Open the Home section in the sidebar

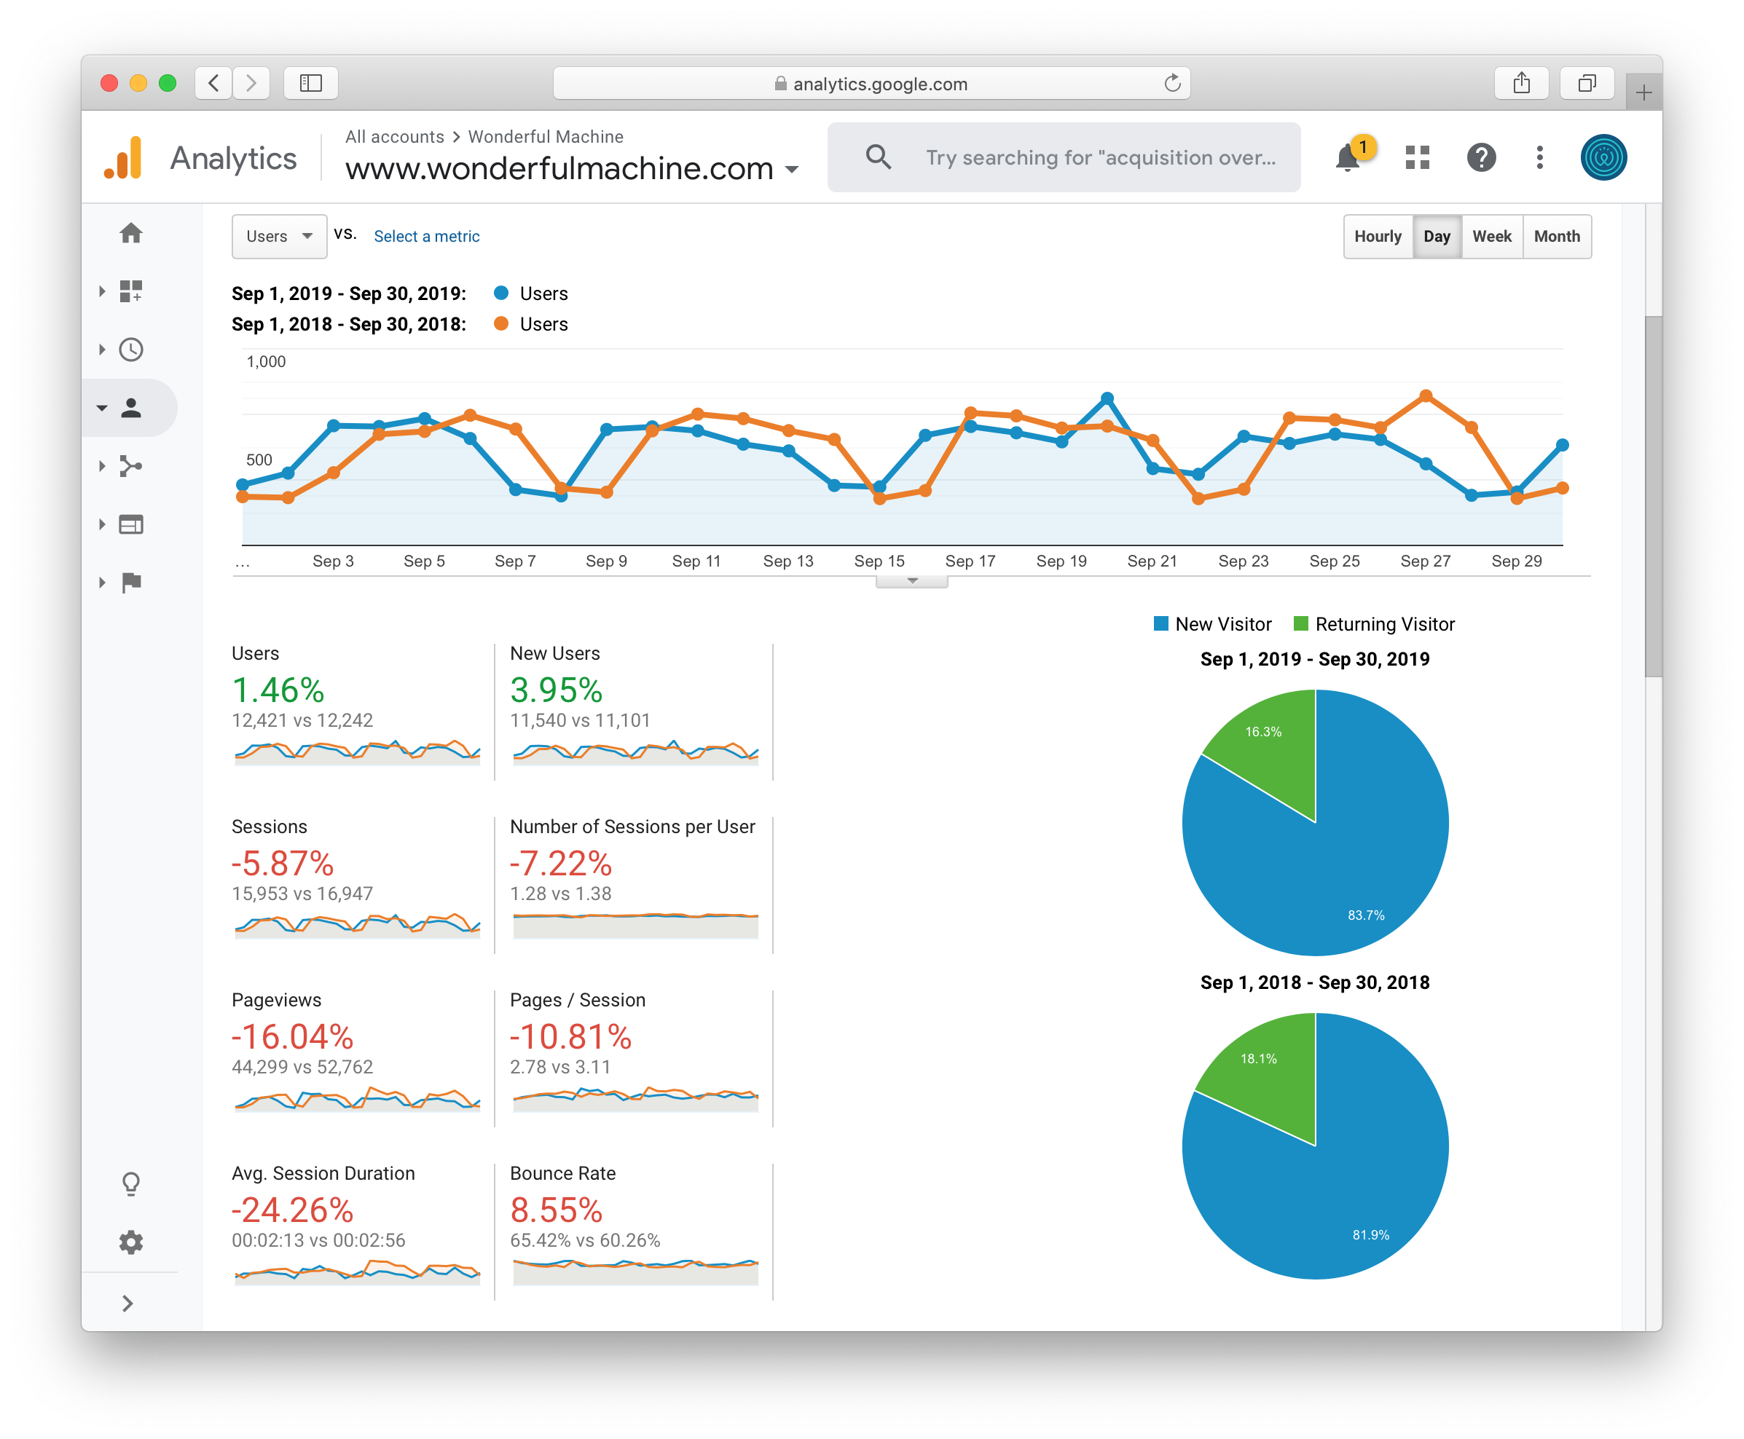tap(131, 233)
